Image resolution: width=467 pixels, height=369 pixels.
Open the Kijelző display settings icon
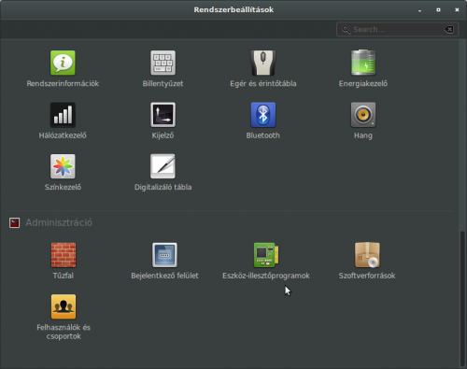tap(163, 115)
